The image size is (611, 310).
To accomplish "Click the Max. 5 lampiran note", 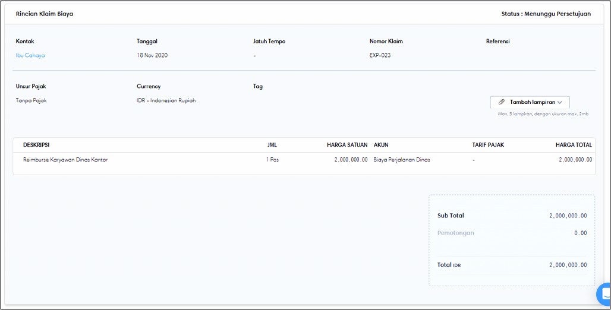I will pos(543,114).
